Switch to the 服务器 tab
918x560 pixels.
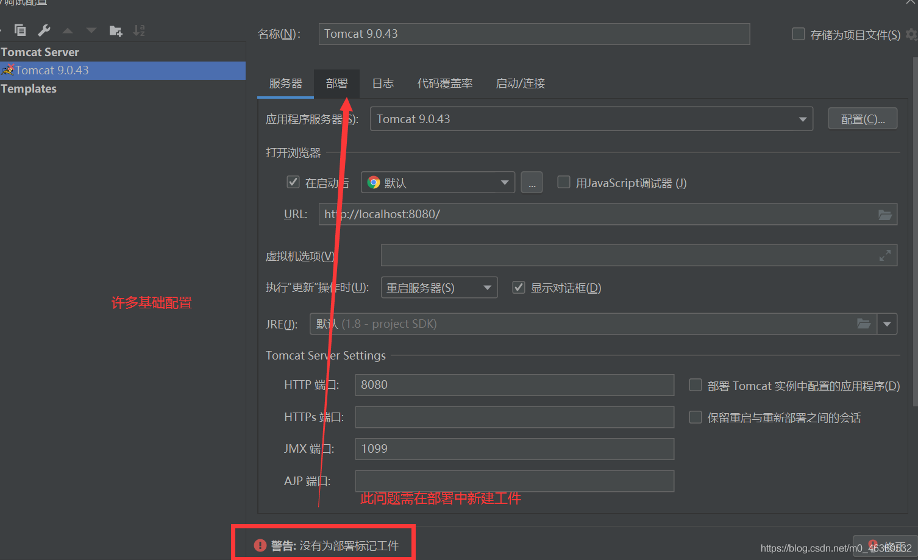(286, 83)
